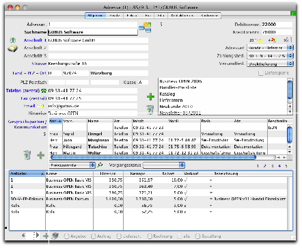302x250 pixels.
Task: Select the Angebot radio button
Action: pos(66,236)
